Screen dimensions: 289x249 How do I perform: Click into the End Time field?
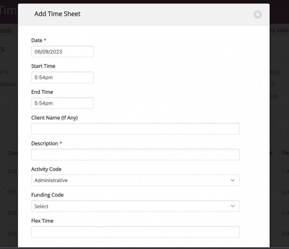tap(62, 103)
